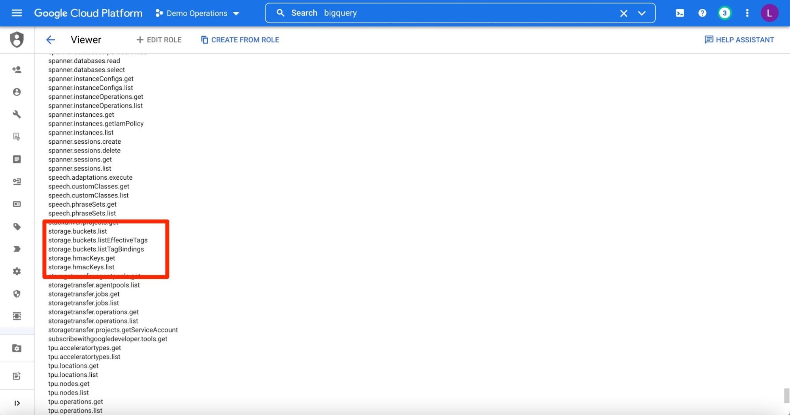
Task: Click the Viewer role title
Action: point(86,40)
